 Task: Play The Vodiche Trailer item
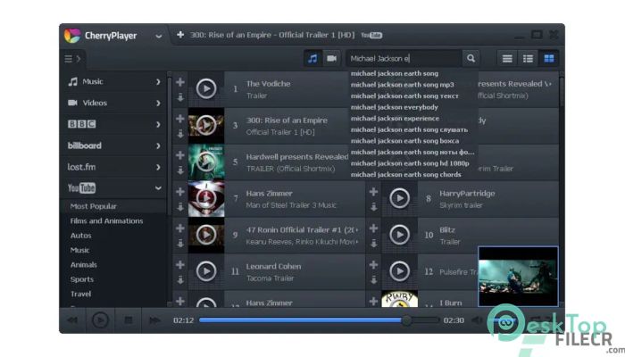[206, 88]
